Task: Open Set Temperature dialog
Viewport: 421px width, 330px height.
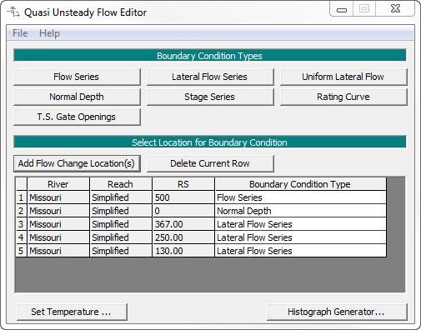Action: [x=72, y=312]
